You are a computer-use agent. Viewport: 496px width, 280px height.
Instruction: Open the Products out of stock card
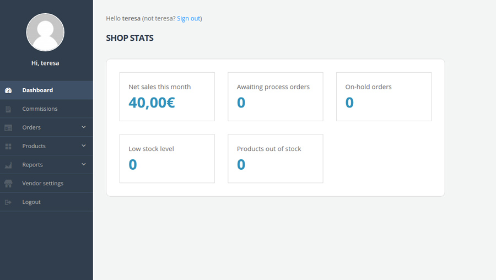point(275,158)
